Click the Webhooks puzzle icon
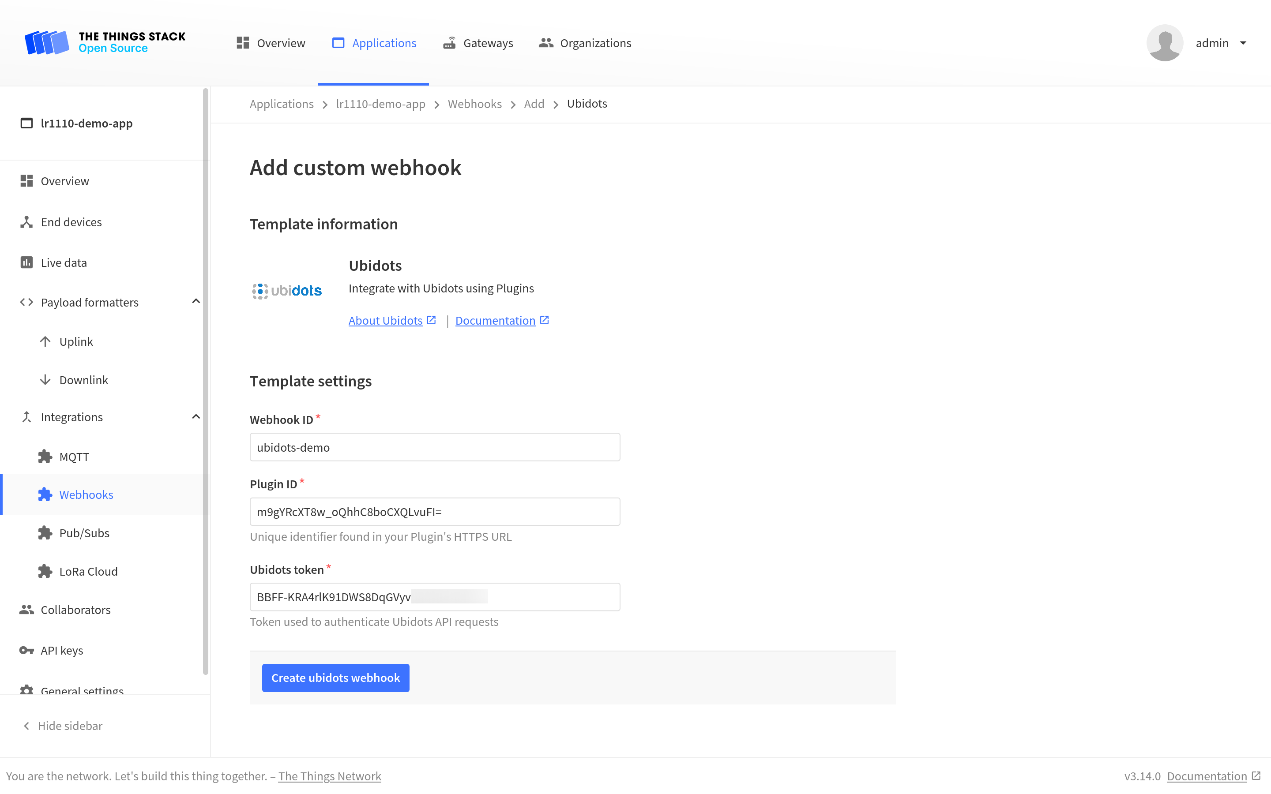This screenshot has width=1271, height=794. (45, 494)
